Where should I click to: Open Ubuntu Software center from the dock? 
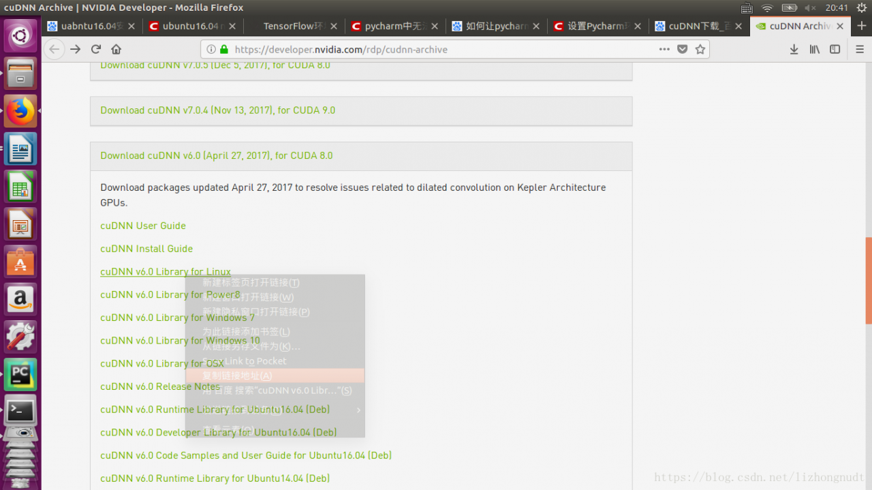[x=20, y=260]
